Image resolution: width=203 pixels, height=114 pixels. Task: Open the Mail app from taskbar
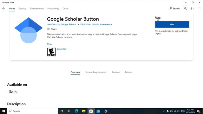pyautogui.click(x=98, y=111)
